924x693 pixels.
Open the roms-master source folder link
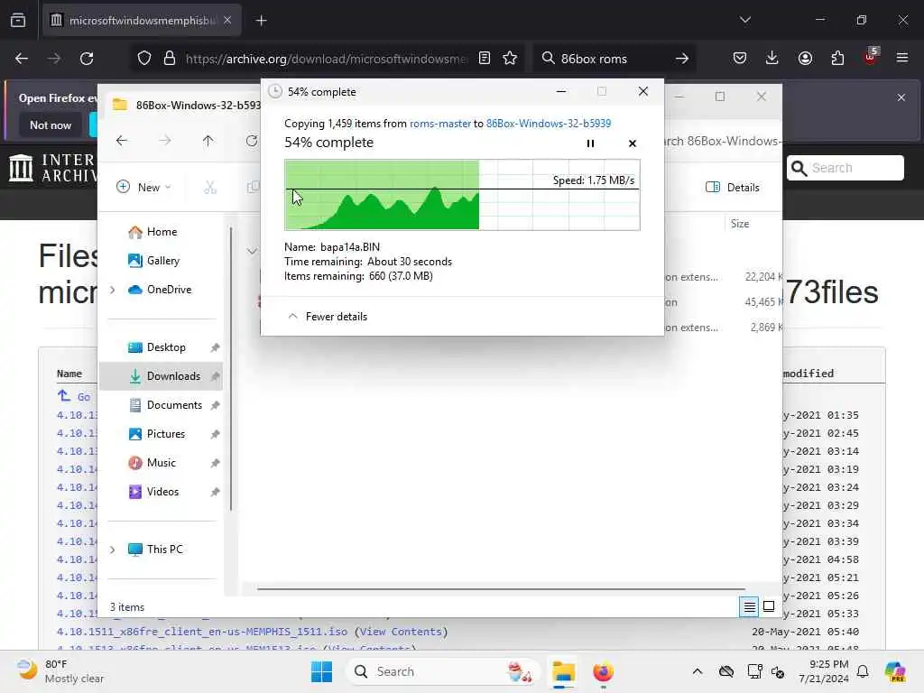pyautogui.click(x=440, y=123)
